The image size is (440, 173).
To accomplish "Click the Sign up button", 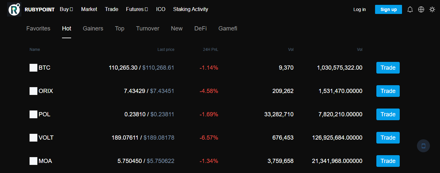I will 388,9.
